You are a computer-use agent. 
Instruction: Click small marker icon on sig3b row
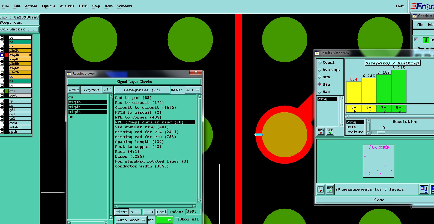30,55
